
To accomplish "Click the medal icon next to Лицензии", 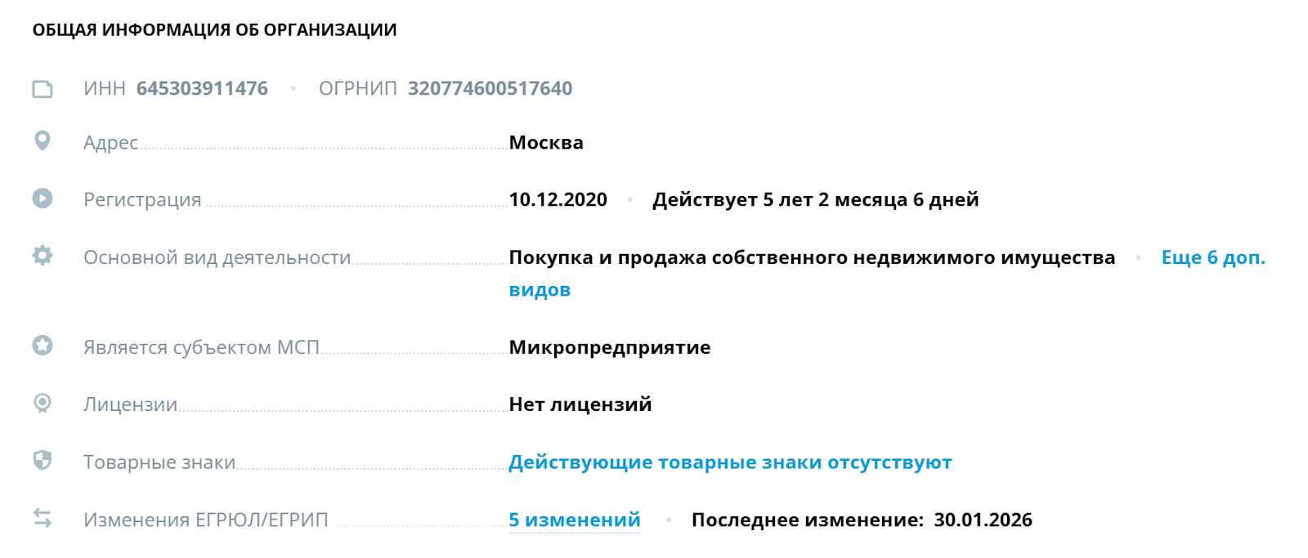I will (41, 403).
